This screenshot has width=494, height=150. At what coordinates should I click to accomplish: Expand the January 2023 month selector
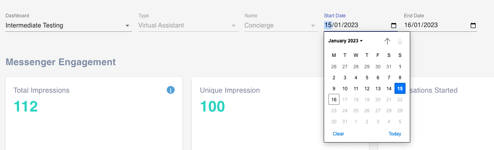pos(345,41)
